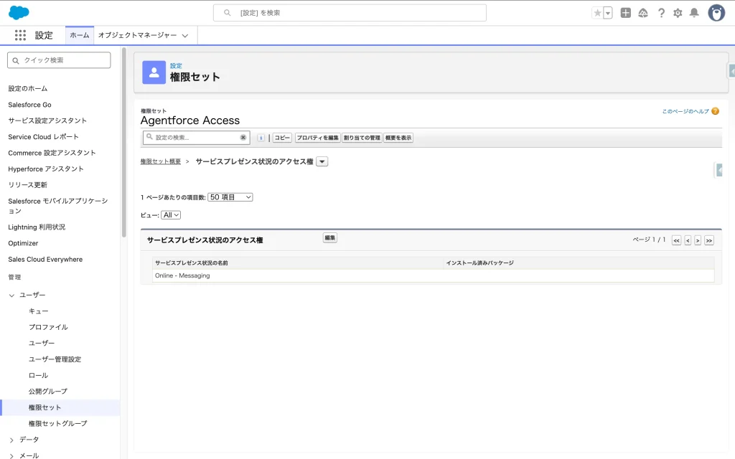The image size is (735, 459).
Task: Click the bear user avatar
Action: 716,13
